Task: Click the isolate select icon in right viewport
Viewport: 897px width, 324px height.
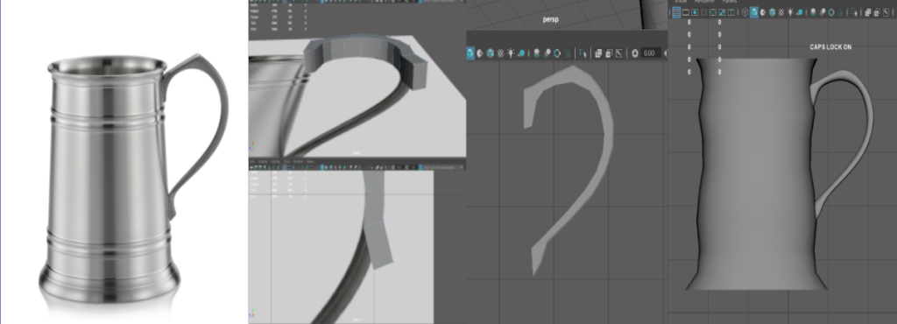Action: click(853, 12)
